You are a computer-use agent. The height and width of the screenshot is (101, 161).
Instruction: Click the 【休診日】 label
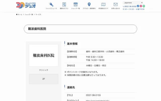pyautogui.click(x=71, y=66)
